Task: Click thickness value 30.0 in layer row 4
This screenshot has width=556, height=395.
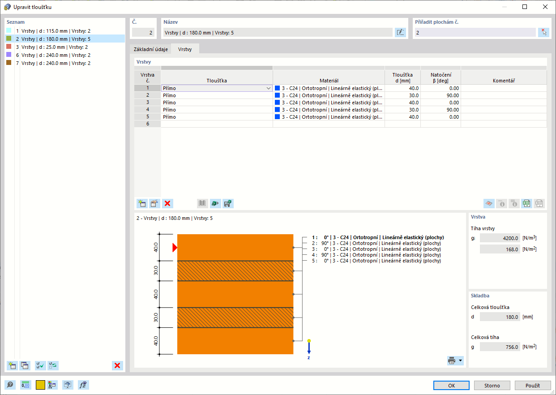Action: tap(402, 110)
